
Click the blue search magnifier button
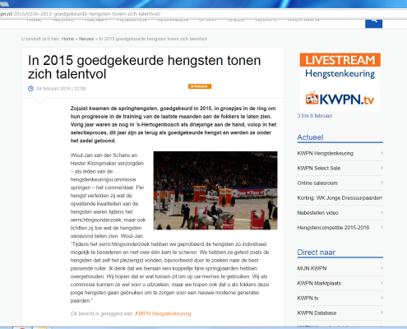373,23
